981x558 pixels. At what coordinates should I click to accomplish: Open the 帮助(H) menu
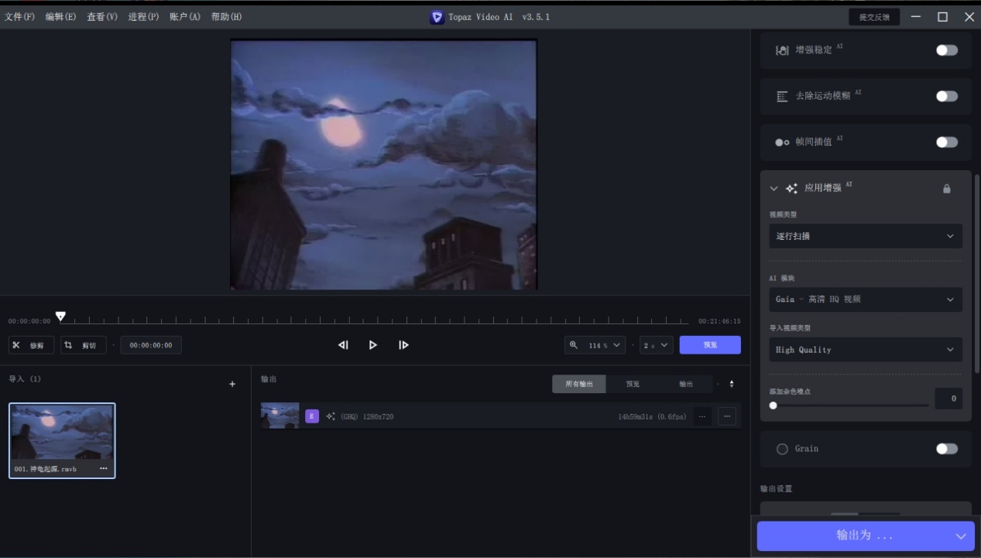pos(227,17)
